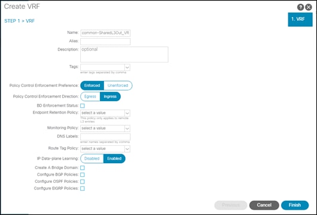Viewport: 317px width, 215px height.
Task: Expand the Monitoring Policy arrow
Action: 127,128
